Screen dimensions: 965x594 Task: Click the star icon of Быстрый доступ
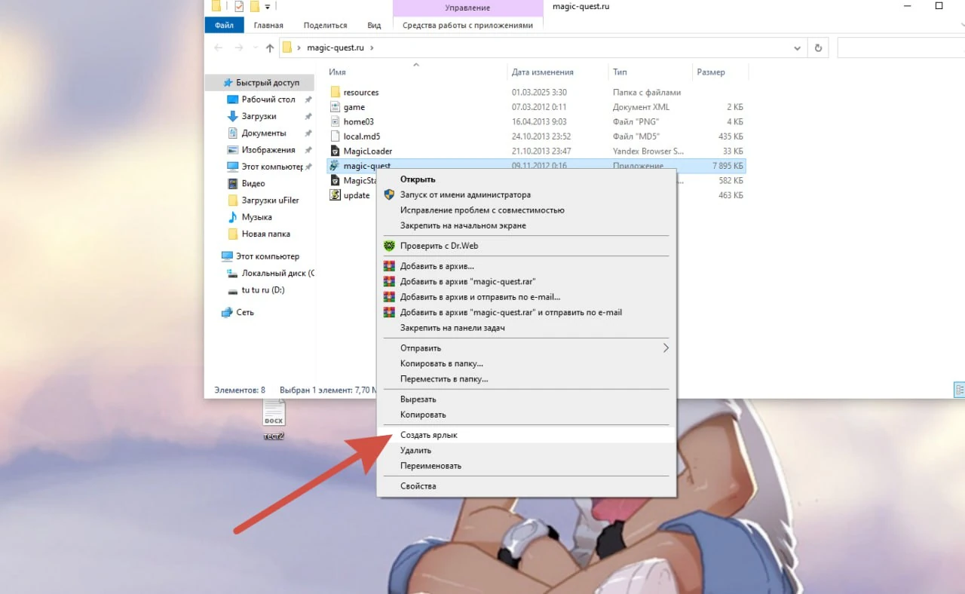228,83
